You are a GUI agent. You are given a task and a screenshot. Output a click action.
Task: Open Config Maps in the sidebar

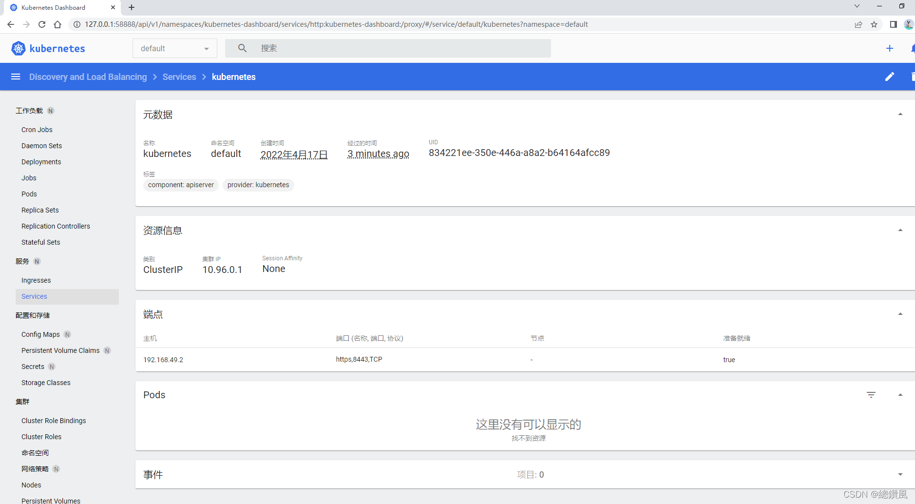tap(40, 334)
